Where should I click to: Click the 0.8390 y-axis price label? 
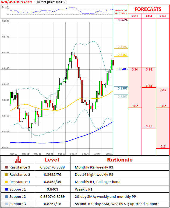click(6, 68)
